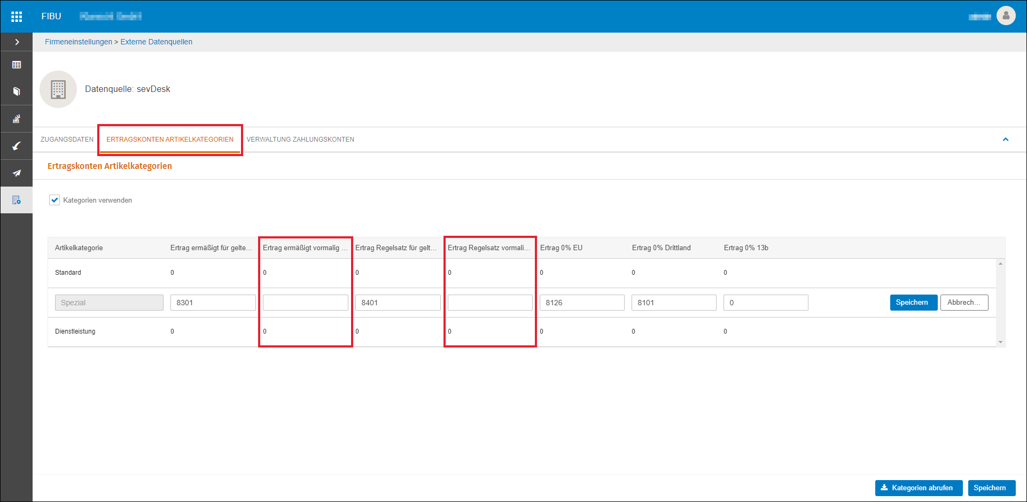
Task: Click Abbrechen button in Spezial row
Action: pyautogui.click(x=964, y=303)
